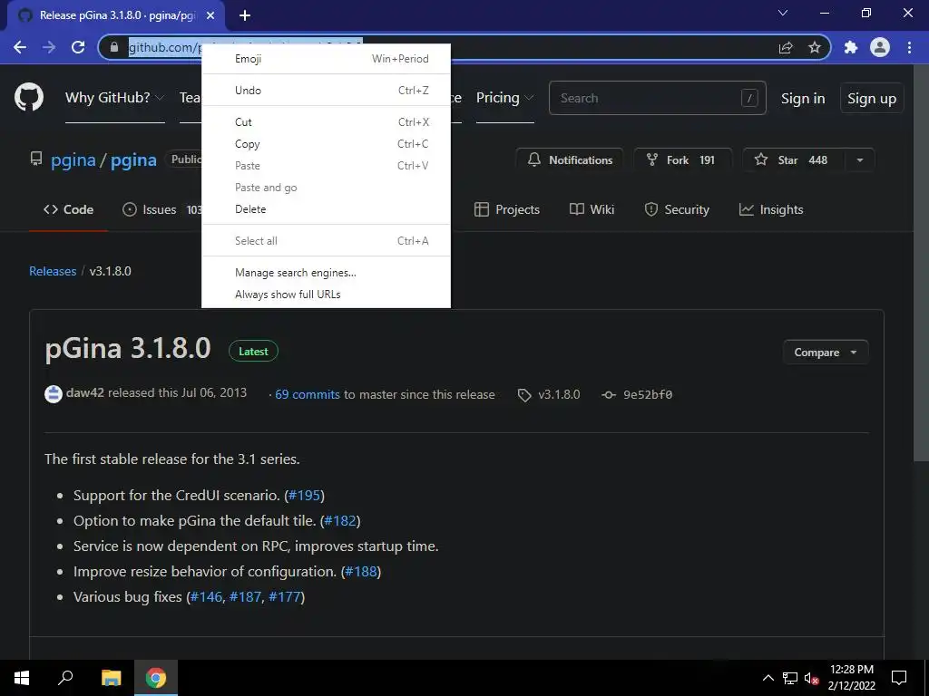Click the tab search chevron in title bar
929x696 pixels.
point(783,13)
